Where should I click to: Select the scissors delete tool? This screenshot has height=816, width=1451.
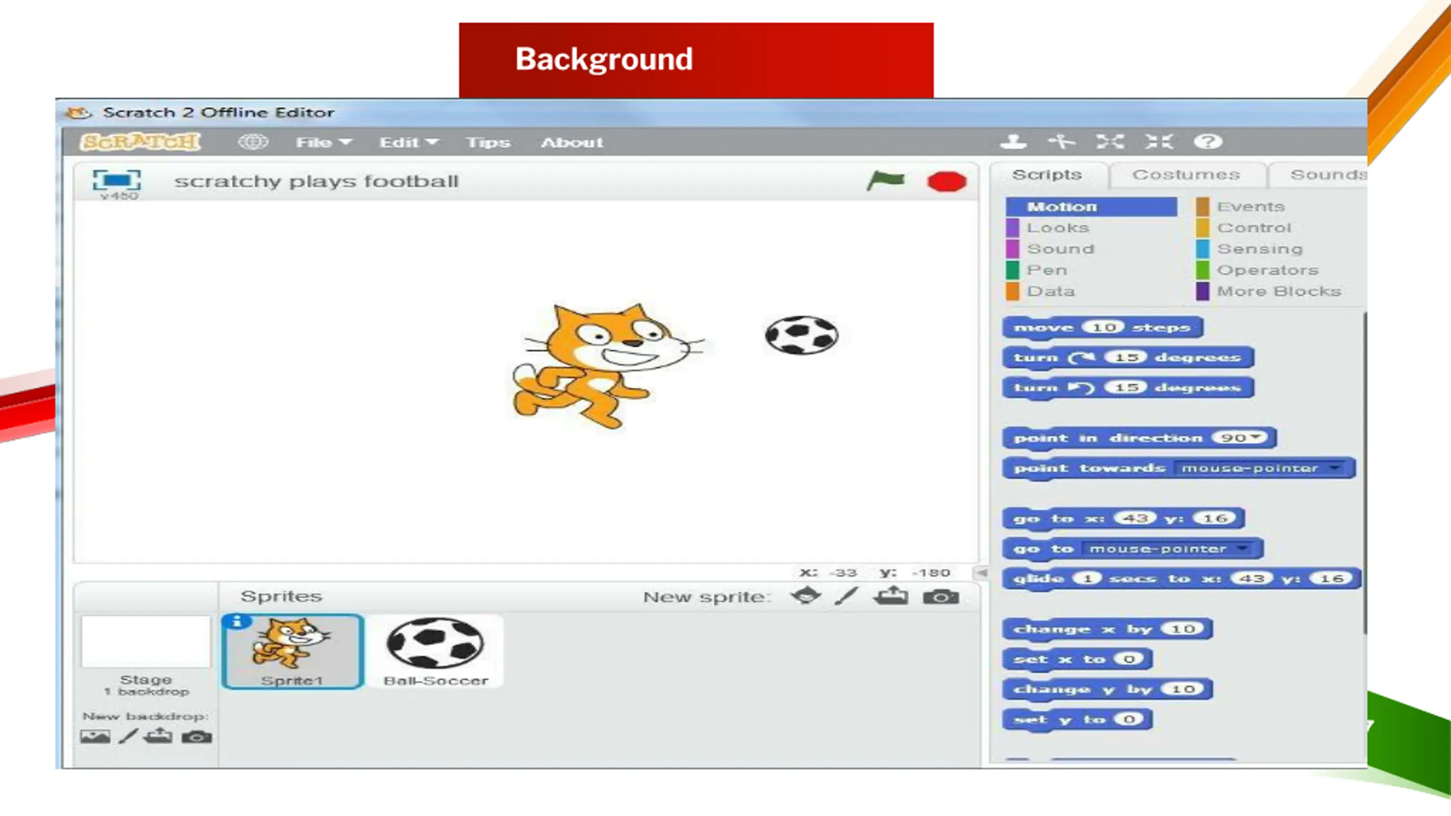point(1062,142)
